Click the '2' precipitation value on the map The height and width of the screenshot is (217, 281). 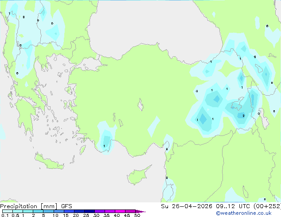pos(243,116)
